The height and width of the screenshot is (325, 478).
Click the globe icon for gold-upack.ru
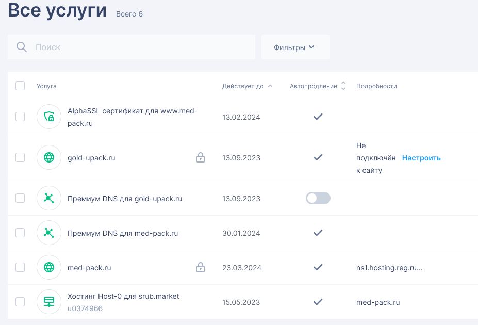49,158
